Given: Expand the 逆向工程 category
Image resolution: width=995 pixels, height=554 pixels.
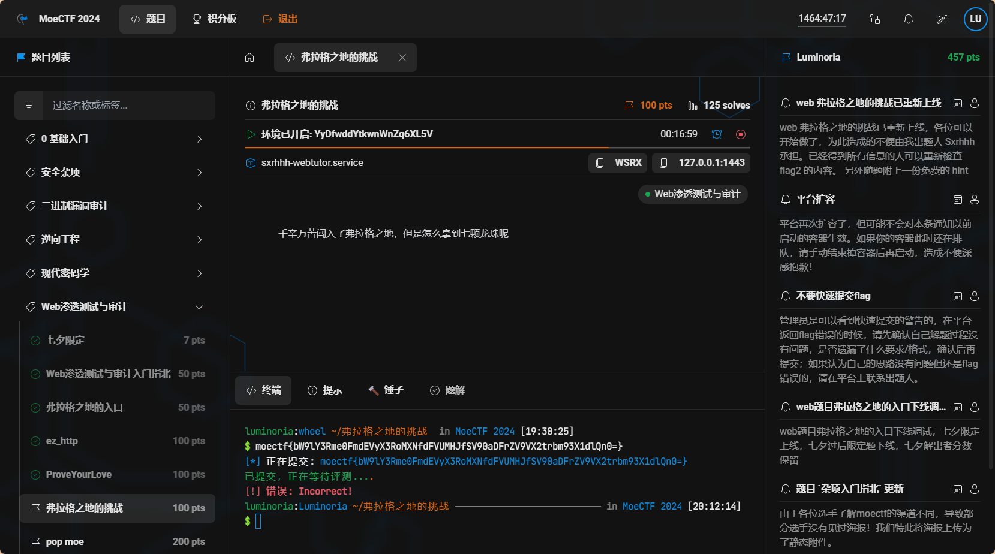Looking at the screenshot, I should (x=115, y=240).
